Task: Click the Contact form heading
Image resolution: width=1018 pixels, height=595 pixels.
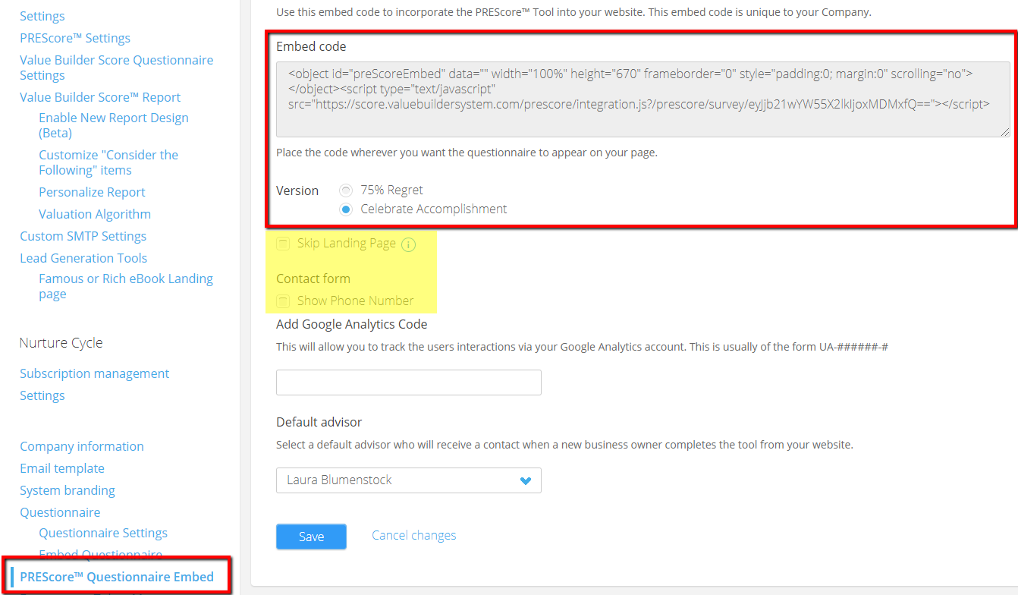Action: point(313,279)
